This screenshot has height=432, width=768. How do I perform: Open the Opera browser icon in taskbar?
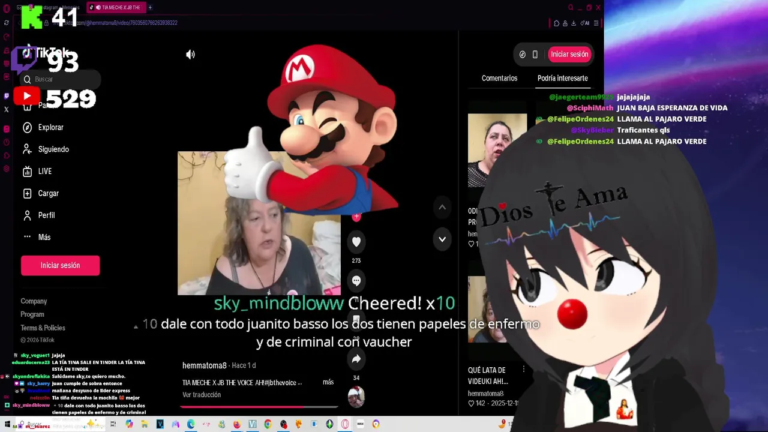coord(345,424)
